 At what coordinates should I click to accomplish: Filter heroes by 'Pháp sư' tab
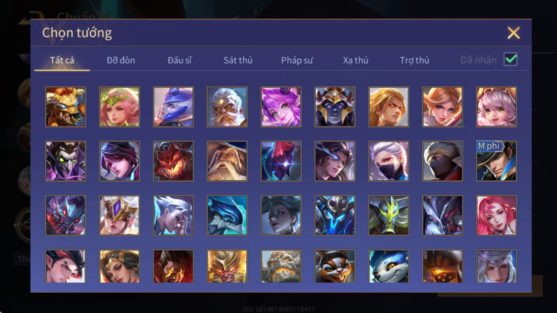click(x=297, y=60)
